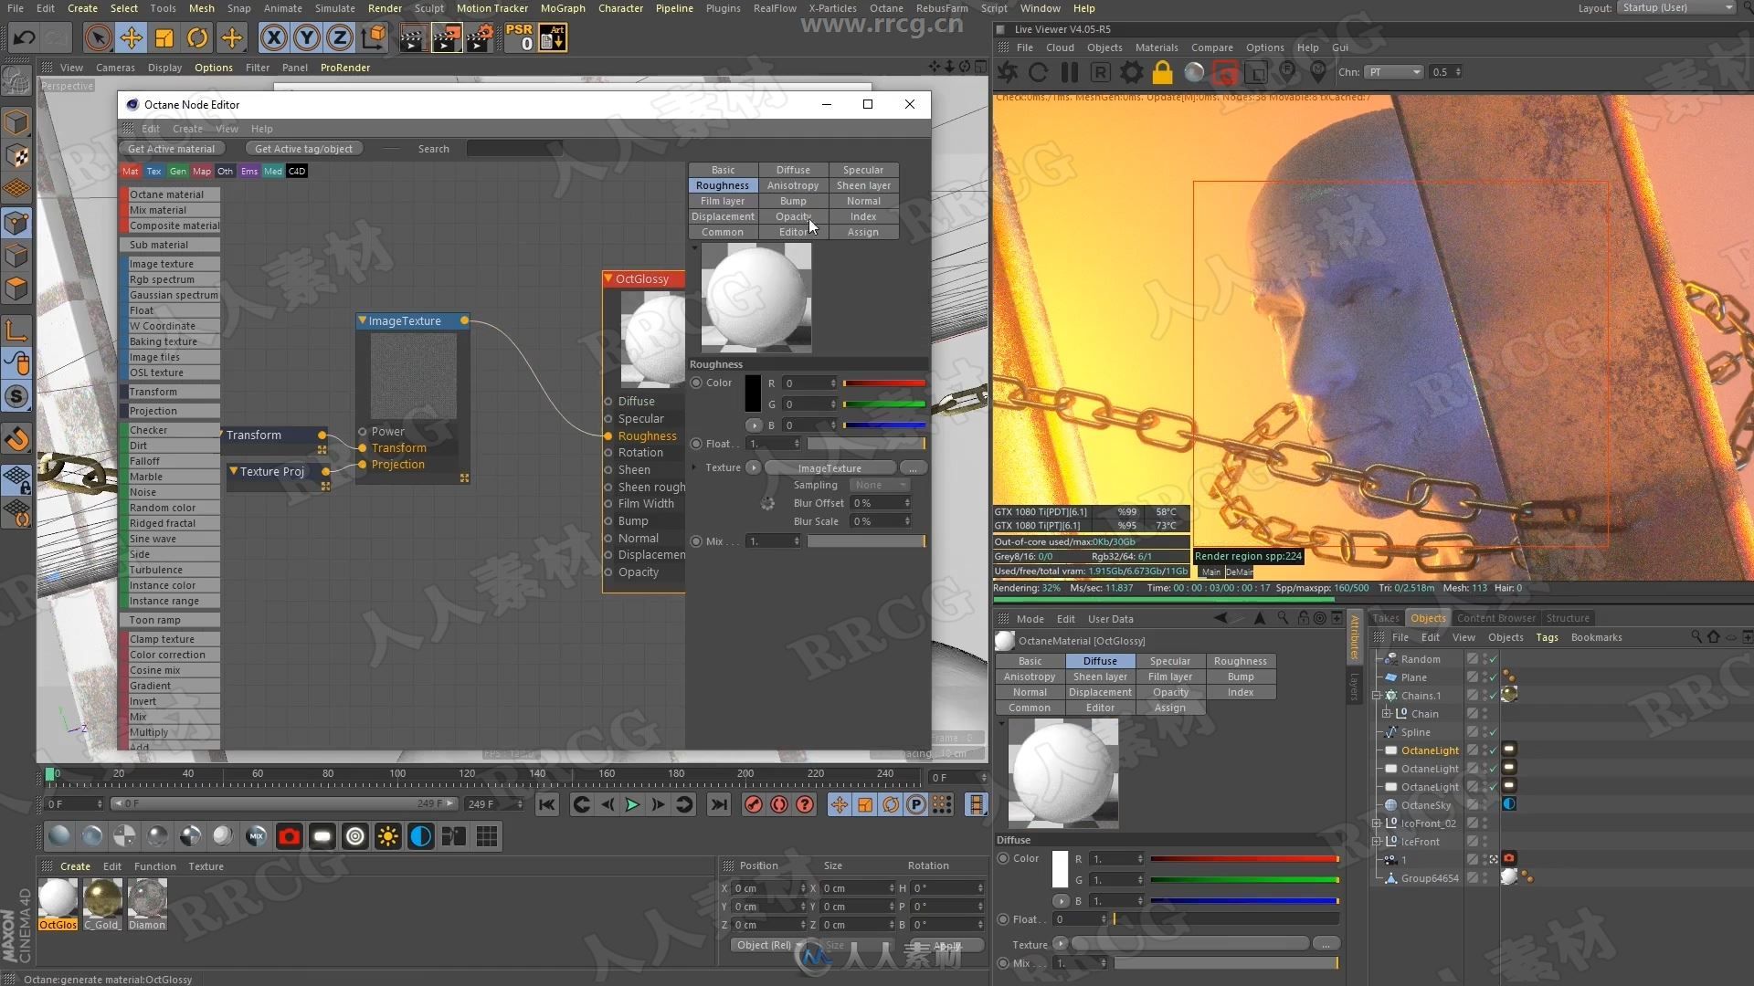Image resolution: width=1754 pixels, height=986 pixels.
Task: Open the Octane menu in main menubar
Action: (885, 8)
